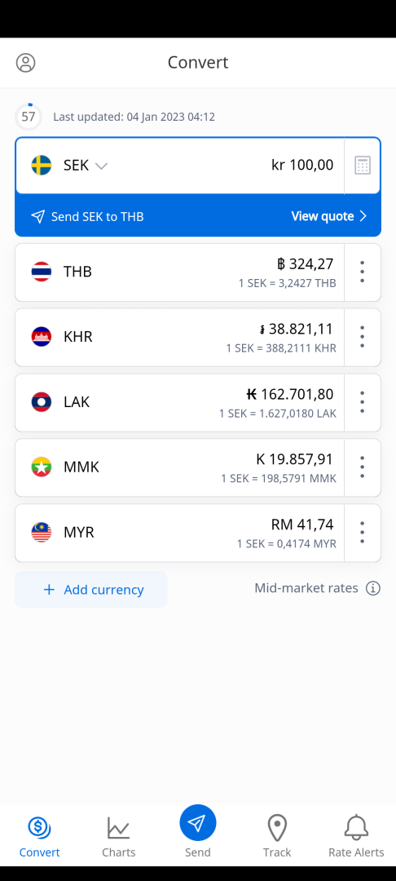The height and width of the screenshot is (881, 396).
Task: Open the Rate Alerts tab
Action: coord(356,837)
